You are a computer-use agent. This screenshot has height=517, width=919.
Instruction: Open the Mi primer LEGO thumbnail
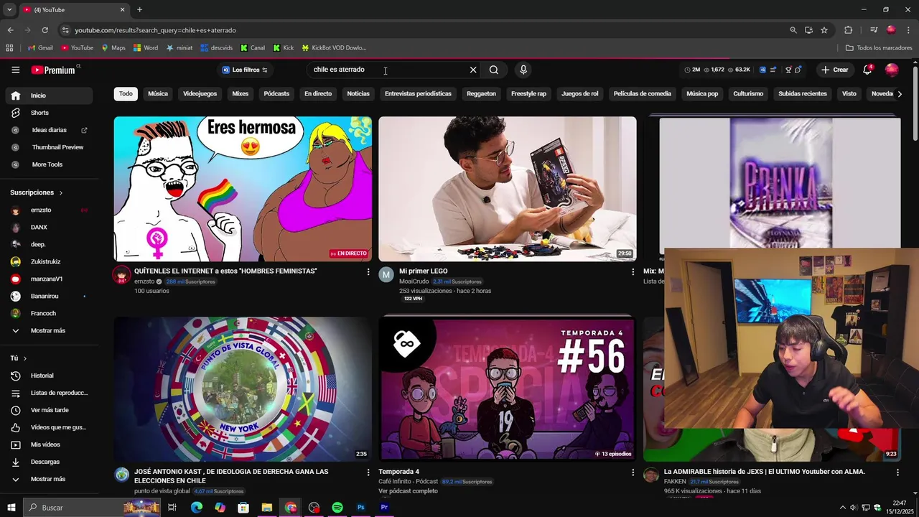(x=508, y=189)
